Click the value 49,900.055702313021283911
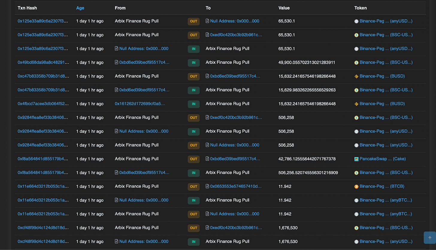 tap(307, 62)
